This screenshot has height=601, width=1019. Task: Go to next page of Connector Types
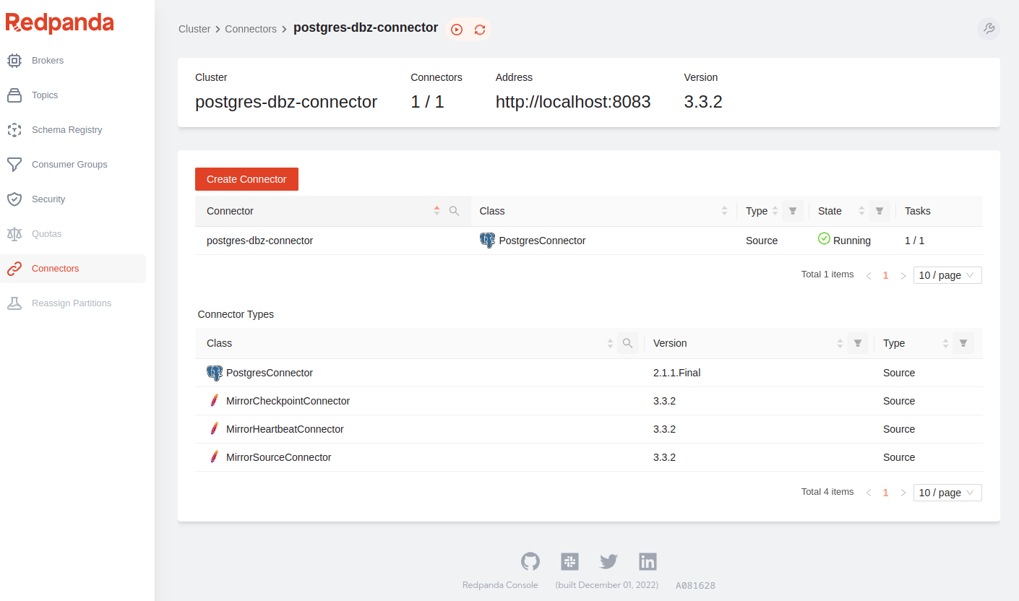(x=903, y=493)
